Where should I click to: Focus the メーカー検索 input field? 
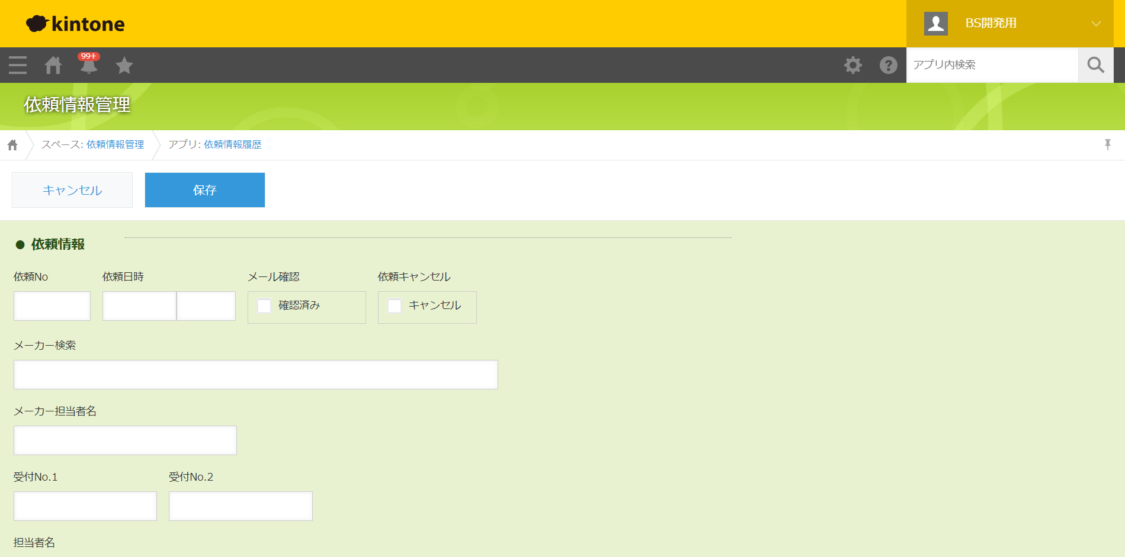[255, 375]
